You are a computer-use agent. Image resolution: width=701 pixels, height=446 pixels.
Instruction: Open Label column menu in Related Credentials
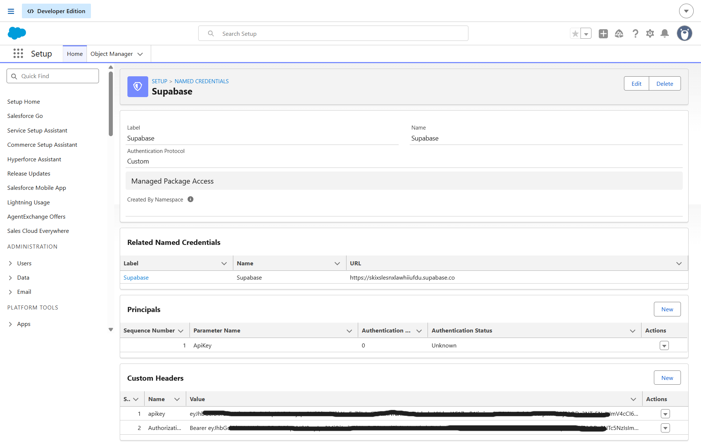pyautogui.click(x=224, y=263)
